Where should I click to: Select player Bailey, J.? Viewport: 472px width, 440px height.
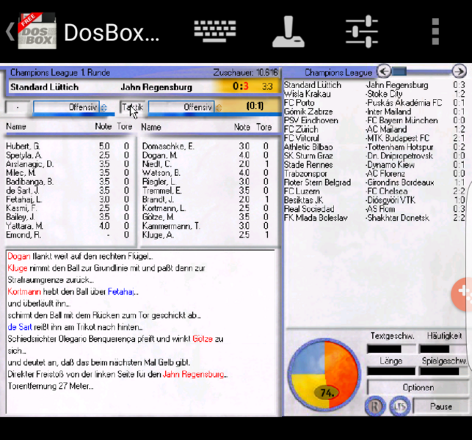(x=68, y=217)
